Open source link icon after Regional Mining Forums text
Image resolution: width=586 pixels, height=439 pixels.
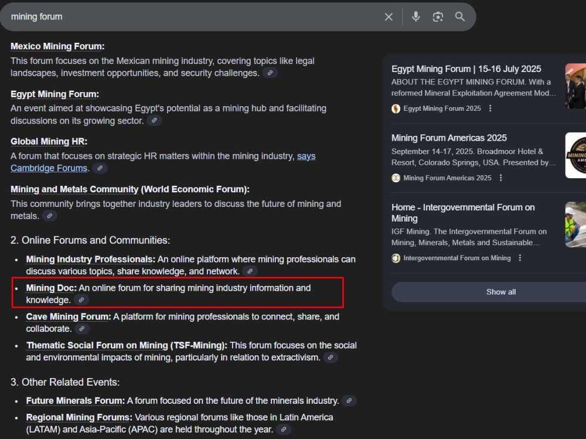pyautogui.click(x=283, y=429)
